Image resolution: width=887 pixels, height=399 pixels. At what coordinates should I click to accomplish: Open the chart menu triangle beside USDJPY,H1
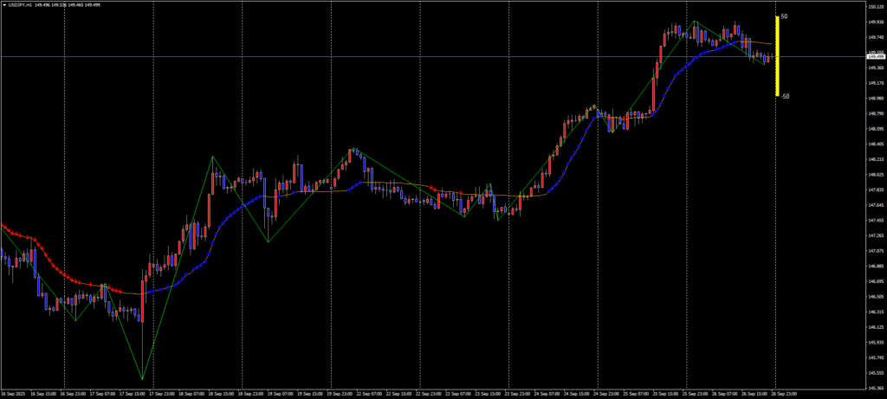(x=4, y=3)
